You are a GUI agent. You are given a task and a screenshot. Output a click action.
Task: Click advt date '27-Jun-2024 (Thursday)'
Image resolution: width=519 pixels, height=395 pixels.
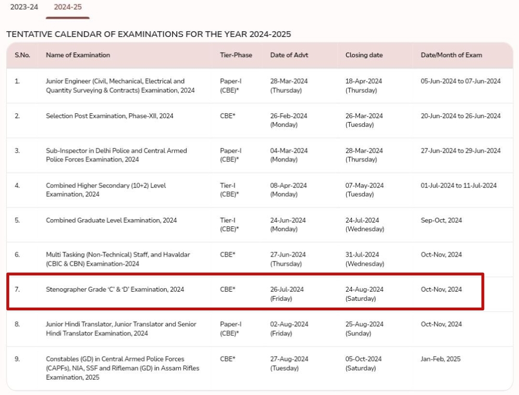[288, 259]
